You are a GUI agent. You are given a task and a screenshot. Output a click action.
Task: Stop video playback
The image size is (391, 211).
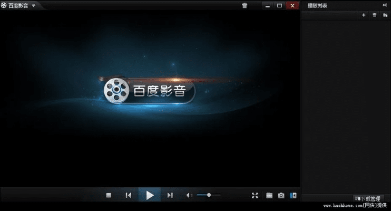pos(109,195)
